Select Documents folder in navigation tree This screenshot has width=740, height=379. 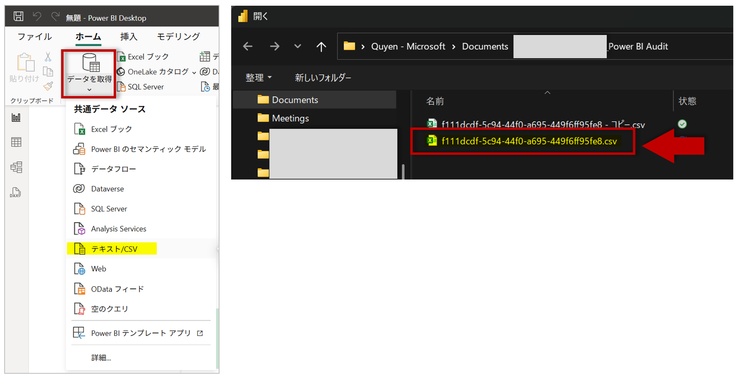click(315, 100)
